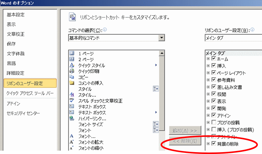Image resolution: width=262 pixels, height=154 pixels.
Task: Open the 詳細設定 options category
Action: (15, 73)
